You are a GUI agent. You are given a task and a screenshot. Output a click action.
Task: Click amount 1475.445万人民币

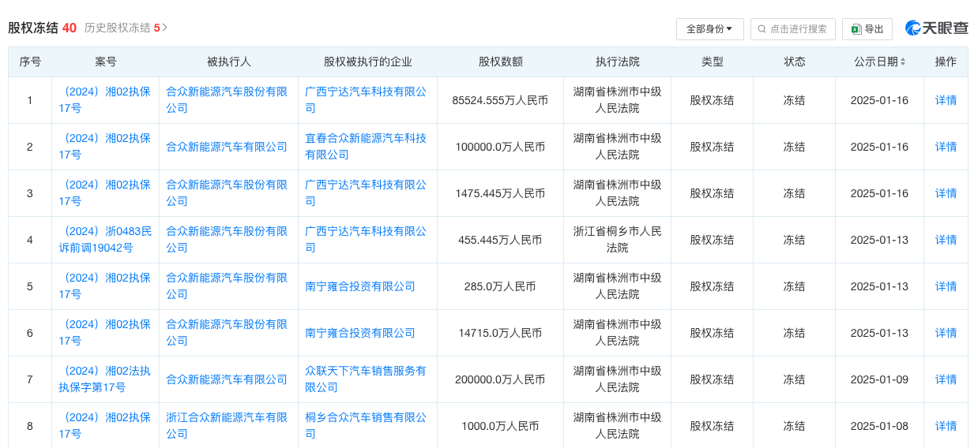pos(500,193)
